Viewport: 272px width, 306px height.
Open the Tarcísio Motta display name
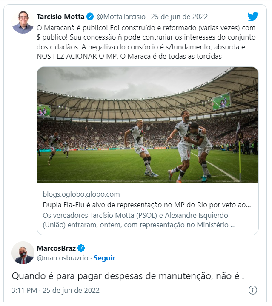[x=61, y=17]
